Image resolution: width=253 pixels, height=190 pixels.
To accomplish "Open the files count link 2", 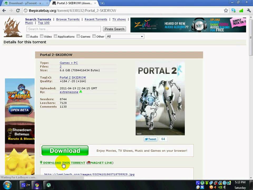I will (61, 66).
